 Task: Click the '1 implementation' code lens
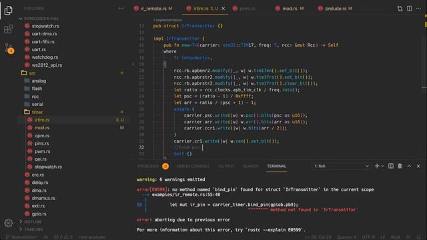[167, 20]
